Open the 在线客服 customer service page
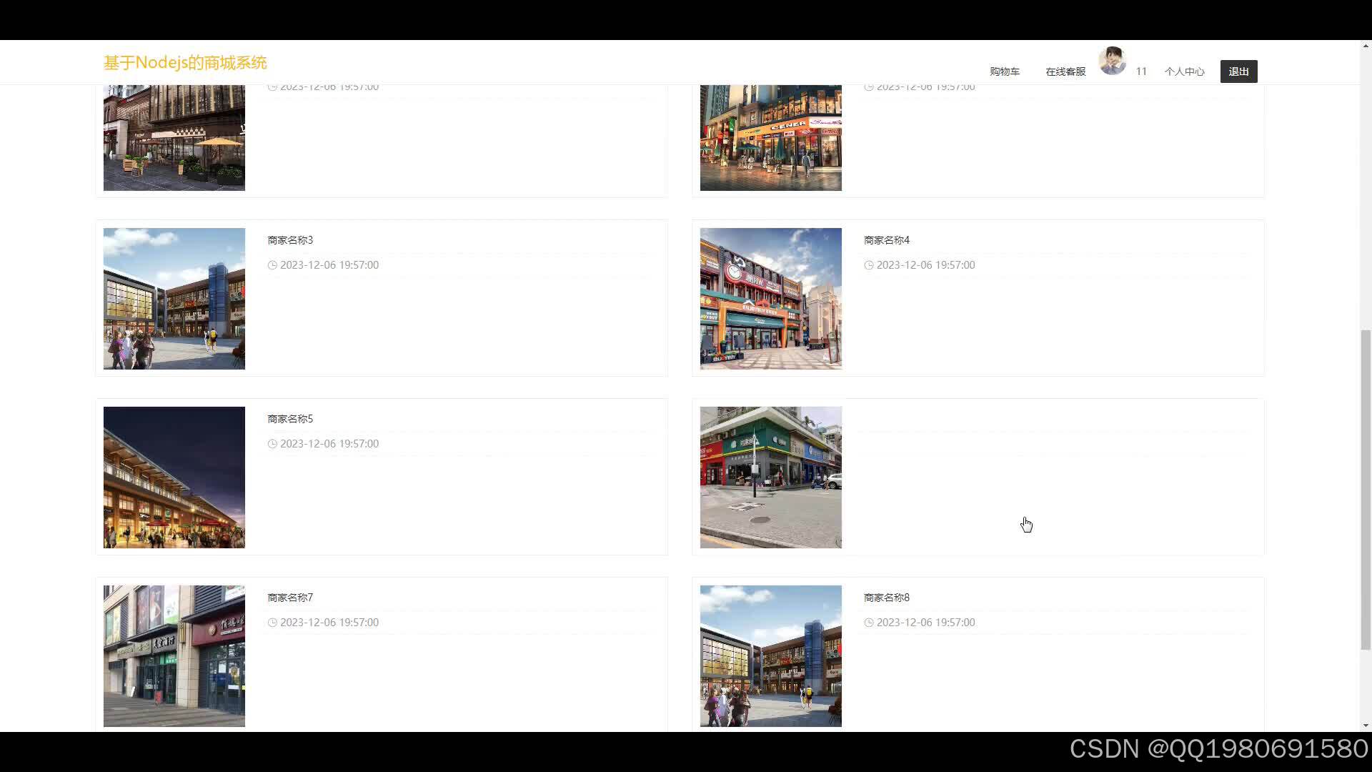This screenshot has width=1372, height=772. (1064, 71)
